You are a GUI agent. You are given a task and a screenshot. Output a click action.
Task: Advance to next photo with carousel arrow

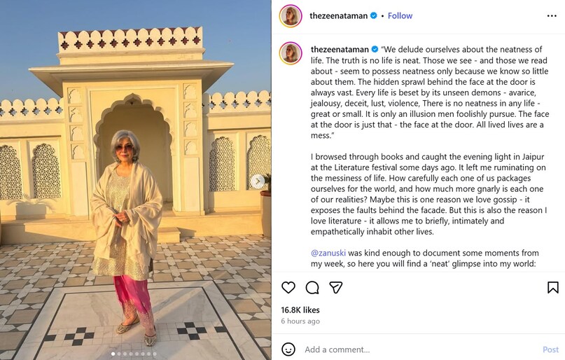tap(258, 181)
